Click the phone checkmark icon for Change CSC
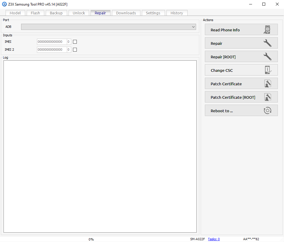 [x=268, y=70]
